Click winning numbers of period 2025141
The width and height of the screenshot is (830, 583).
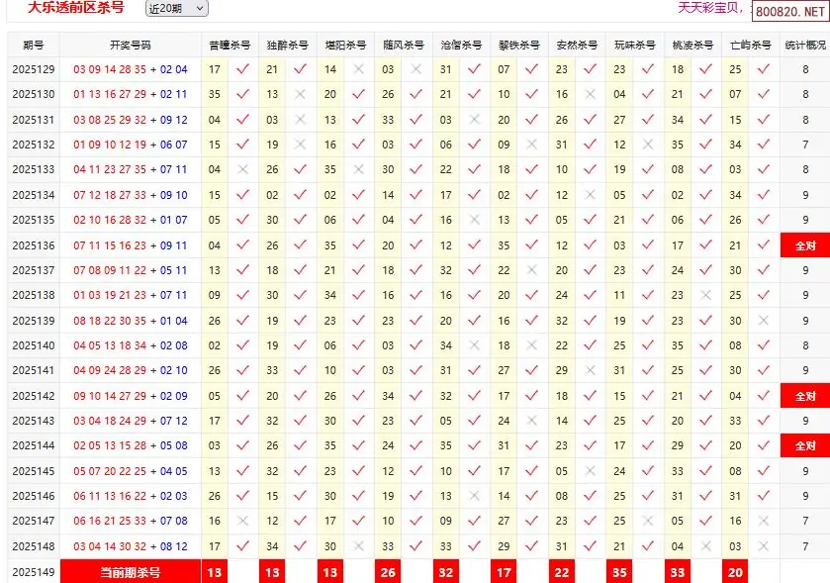(x=130, y=370)
